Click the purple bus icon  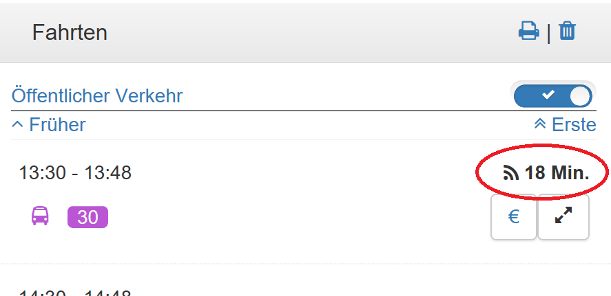click(x=40, y=216)
